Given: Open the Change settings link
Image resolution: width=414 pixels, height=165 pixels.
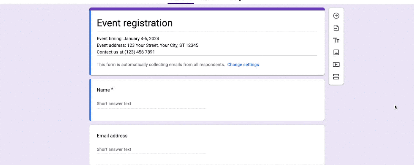Looking at the screenshot, I should [243, 65].
